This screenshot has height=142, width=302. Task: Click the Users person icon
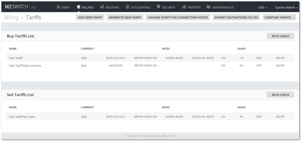tap(58, 7)
